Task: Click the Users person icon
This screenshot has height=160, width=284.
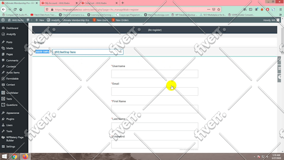Action: [3, 125]
